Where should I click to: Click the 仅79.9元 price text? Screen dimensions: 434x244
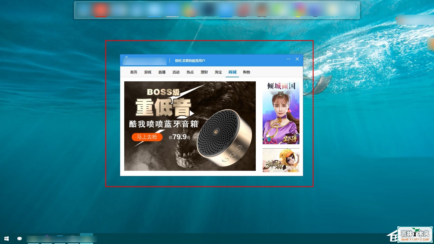(180, 137)
